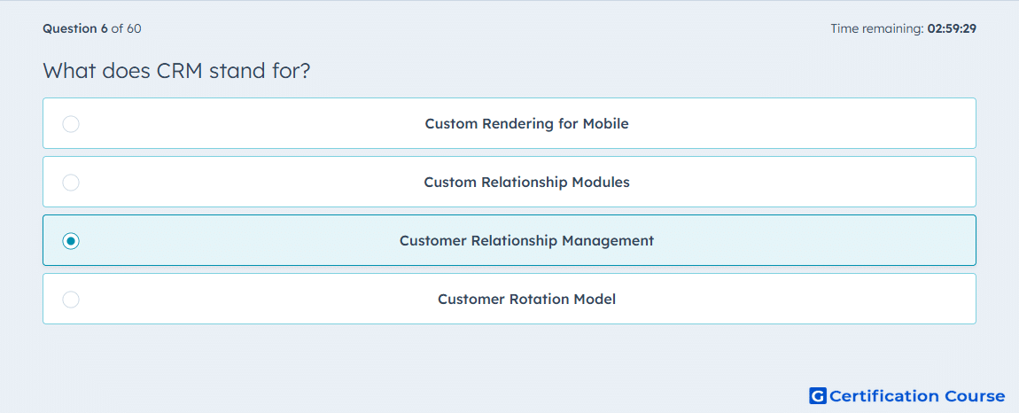This screenshot has width=1019, height=413.
Task: Click the Time remaining label
Action: 877,28
